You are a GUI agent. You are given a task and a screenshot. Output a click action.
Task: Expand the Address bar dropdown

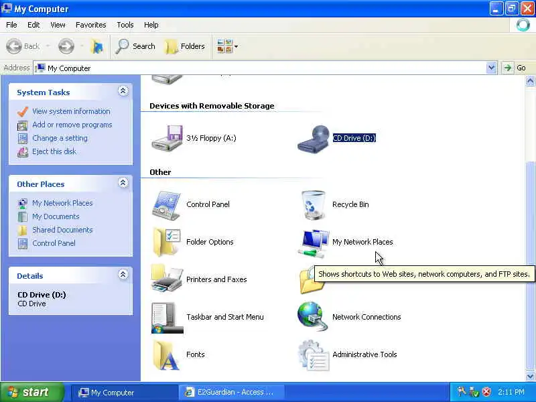point(491,68)
